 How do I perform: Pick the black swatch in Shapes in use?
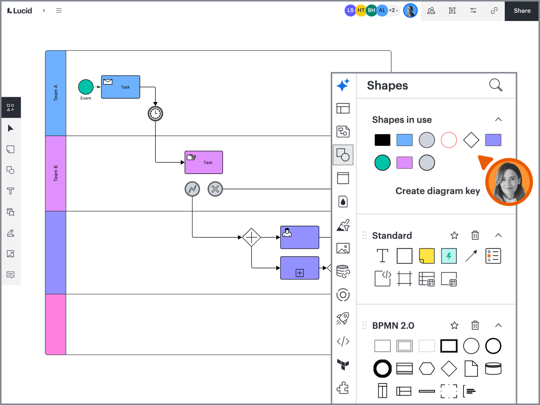click(382, 140)
